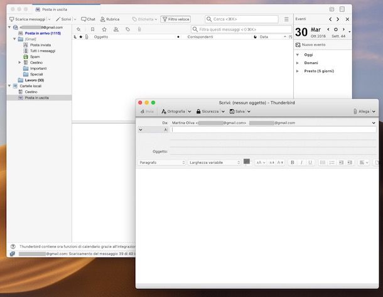This screenshot has width=383, height=297.
Task: Toggle italic formatting in compose toolbar
Action: 301,163
